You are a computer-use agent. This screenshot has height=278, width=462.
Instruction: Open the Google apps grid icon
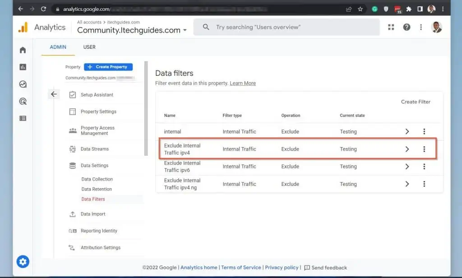[x=391, y=27]
